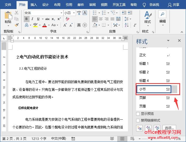Expand the Paste options arrow
Image resolution: width=186 pixels, height=142 pixels.
coord(8,26)
